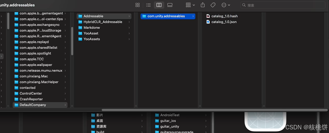Select the com.yinxiang.Mac folder
Viewport: 329px width, 133px height.
click(40, 76)
